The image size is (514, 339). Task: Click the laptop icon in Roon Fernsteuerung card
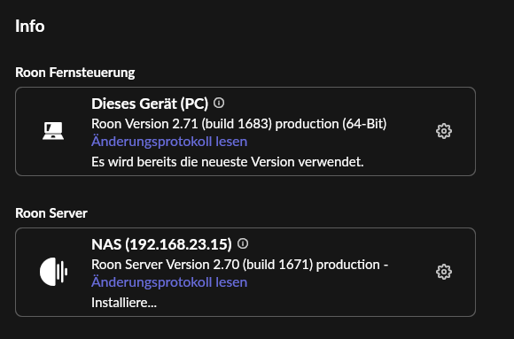pos(53,131)
